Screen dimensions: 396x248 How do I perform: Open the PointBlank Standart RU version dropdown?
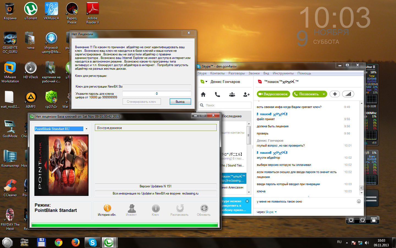86,129
